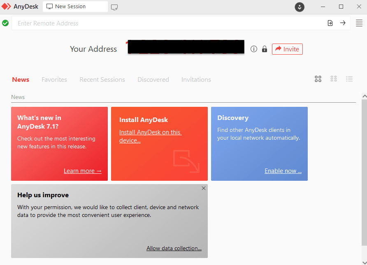Click Install AnyDesk on this device link
Viewport: 367px width, 265px height.
click(x=150, y=136)
